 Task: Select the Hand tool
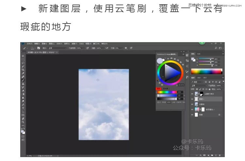23,118
